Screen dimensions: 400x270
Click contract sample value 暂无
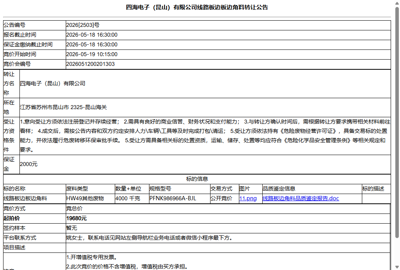[x=72, y=228]
